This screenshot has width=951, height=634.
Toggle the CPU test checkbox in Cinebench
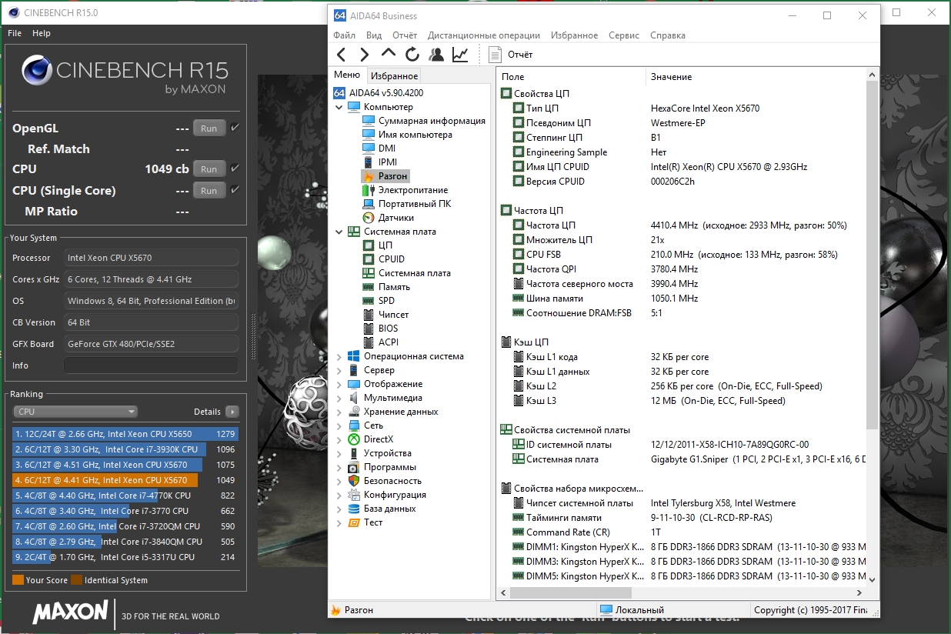[x=235, y=169]
